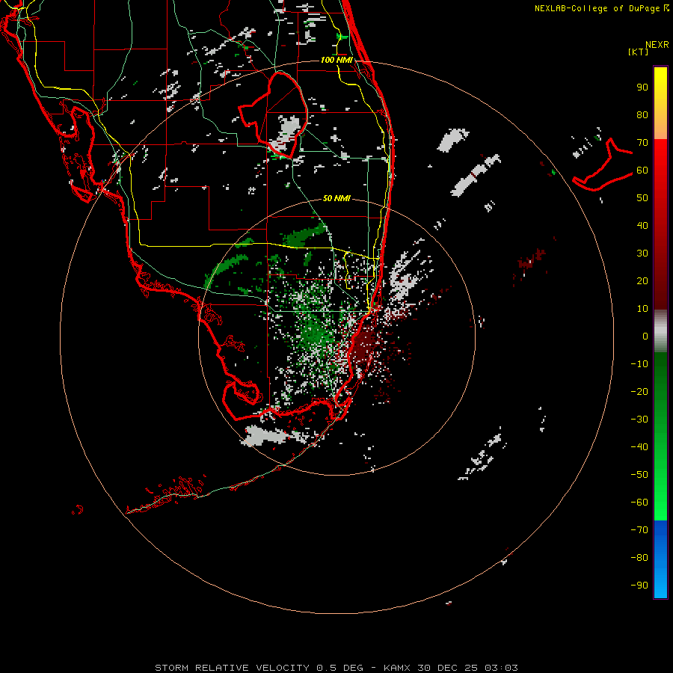
Task: Click the 90 value on velocity scale
Action: (642, 87)
